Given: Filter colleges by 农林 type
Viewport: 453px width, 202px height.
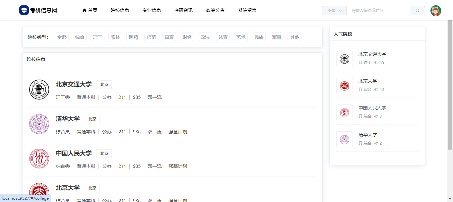Looking at the screenshot, I should [x=115, y=37].
